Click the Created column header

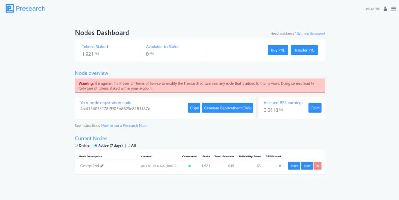(x=146, y=157)
